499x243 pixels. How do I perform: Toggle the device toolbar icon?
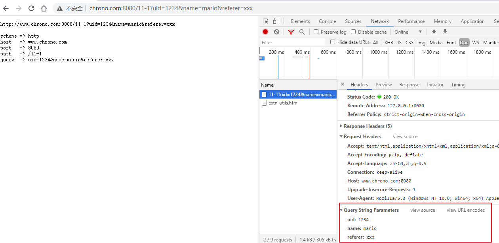coord(276,21)
